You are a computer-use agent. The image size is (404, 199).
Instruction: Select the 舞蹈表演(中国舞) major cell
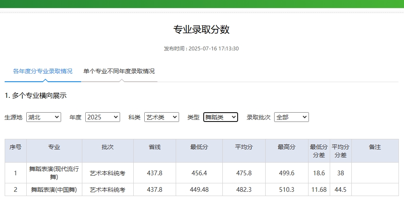(54, 190)
